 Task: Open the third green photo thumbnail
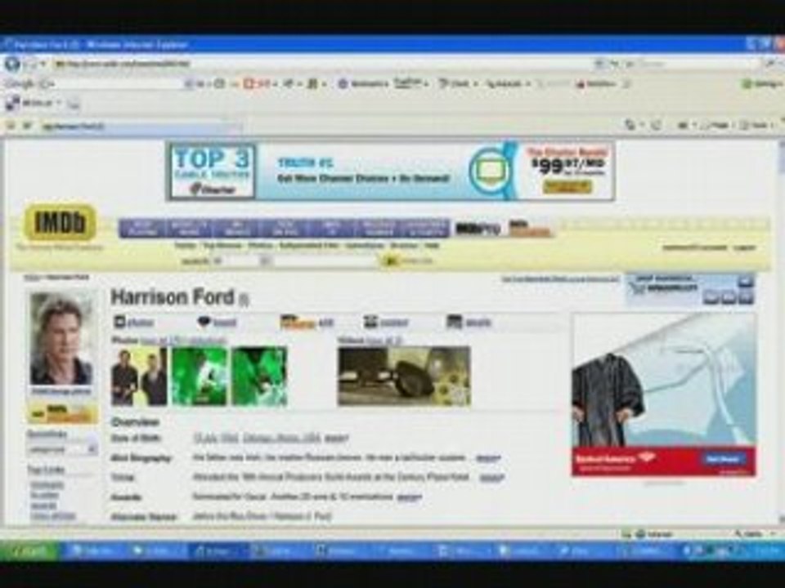(259, 376)
